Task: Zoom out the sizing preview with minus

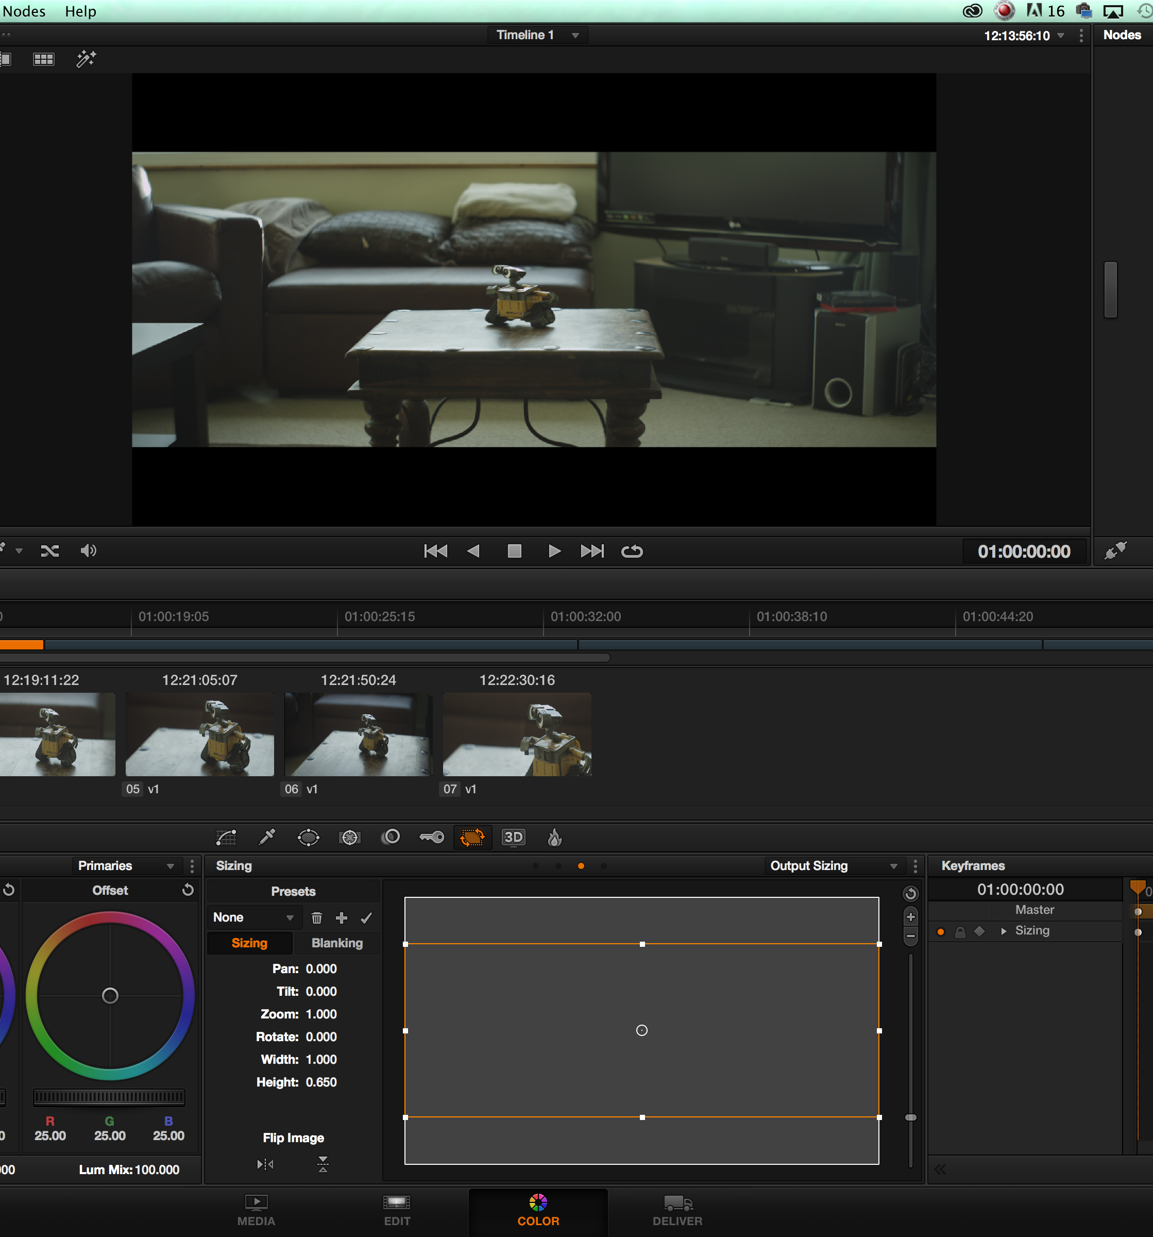Action: pyautogui.click(x=910, y=936)
